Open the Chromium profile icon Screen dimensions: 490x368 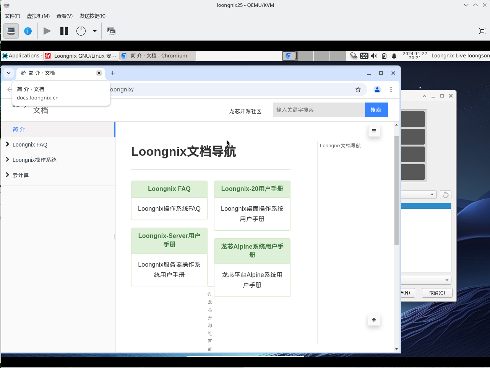pyautogui.click(x=377, y=90)
